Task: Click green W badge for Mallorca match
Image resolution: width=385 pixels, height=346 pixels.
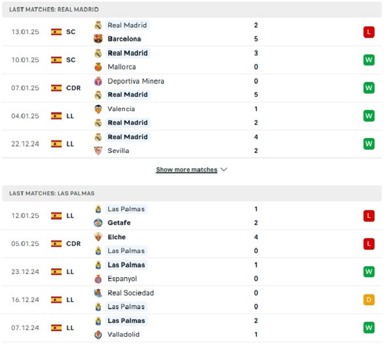Action: pos(369,60)
